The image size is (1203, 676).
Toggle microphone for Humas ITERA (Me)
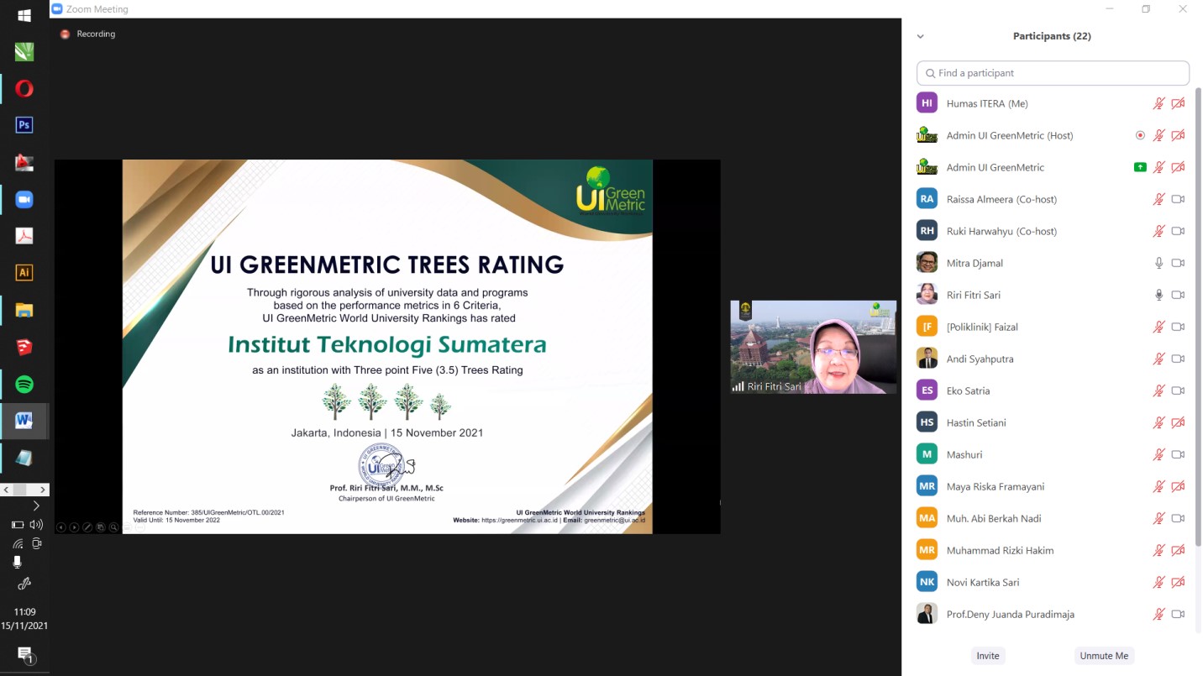point(1158,103)
